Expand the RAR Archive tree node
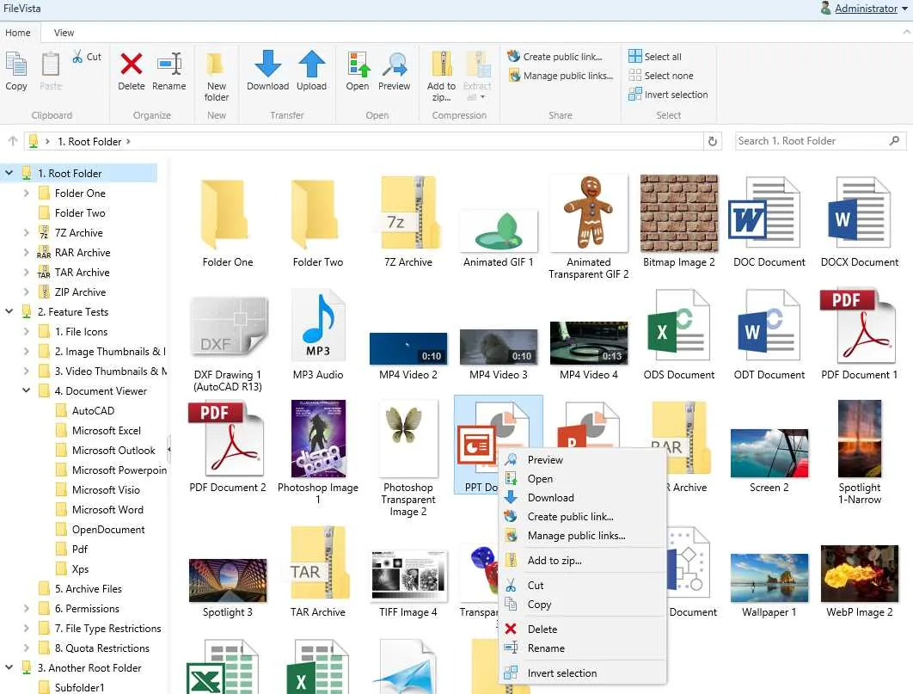Image resolution: width=913 pixels, height=694 pixels. 26,252
